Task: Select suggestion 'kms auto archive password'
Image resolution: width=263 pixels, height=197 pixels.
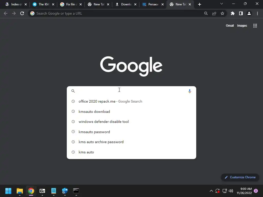Action: tap(131, 142)
